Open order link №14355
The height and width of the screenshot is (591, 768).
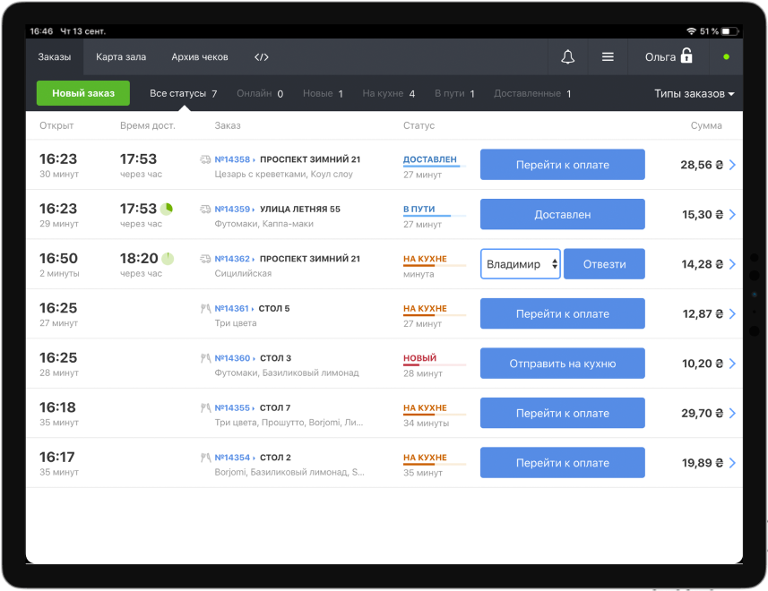235,407
